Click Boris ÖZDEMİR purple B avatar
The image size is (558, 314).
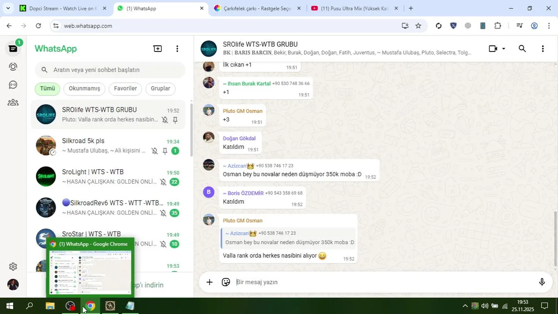[209, 192]
